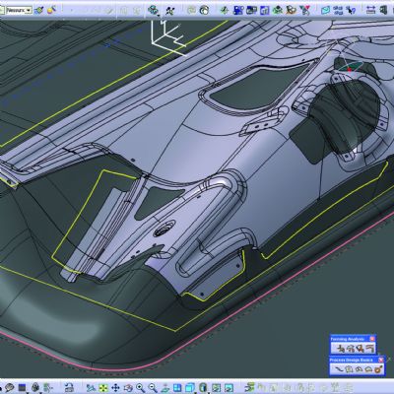
Task: Click the last Forming Analysis tool icon
Action: [370, 349]
